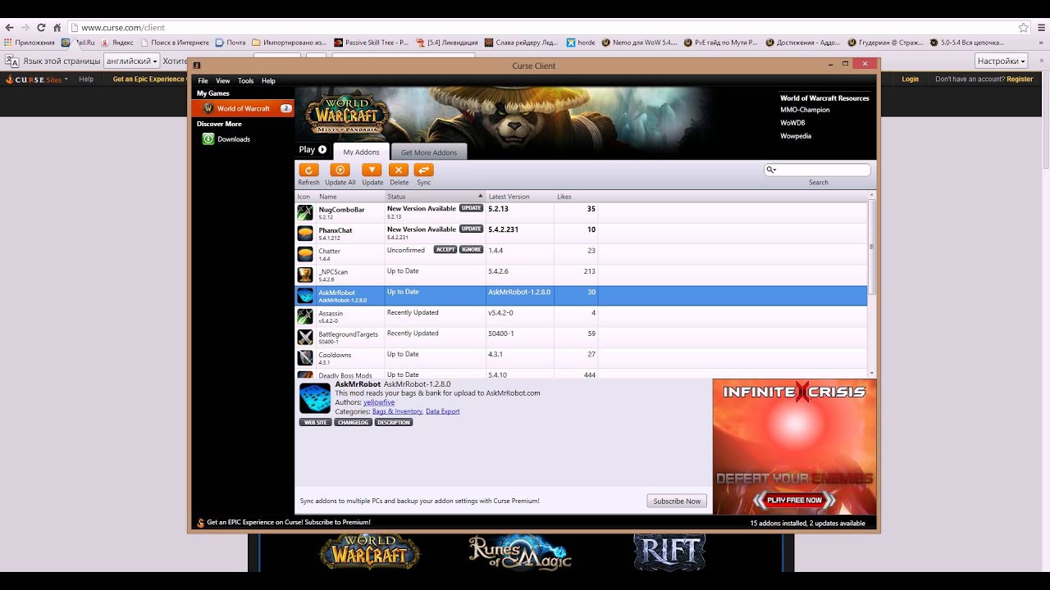Click the Sync addons icon
Image resolution: width=1050 pixels, height=590 pixels.
(x=423, y=170)
